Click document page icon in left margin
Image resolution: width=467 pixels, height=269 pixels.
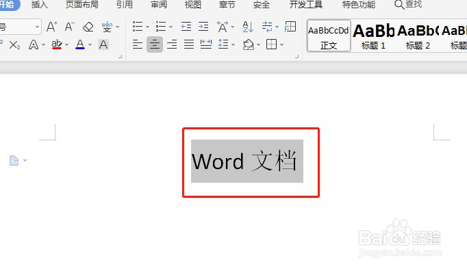coord(14,160)
